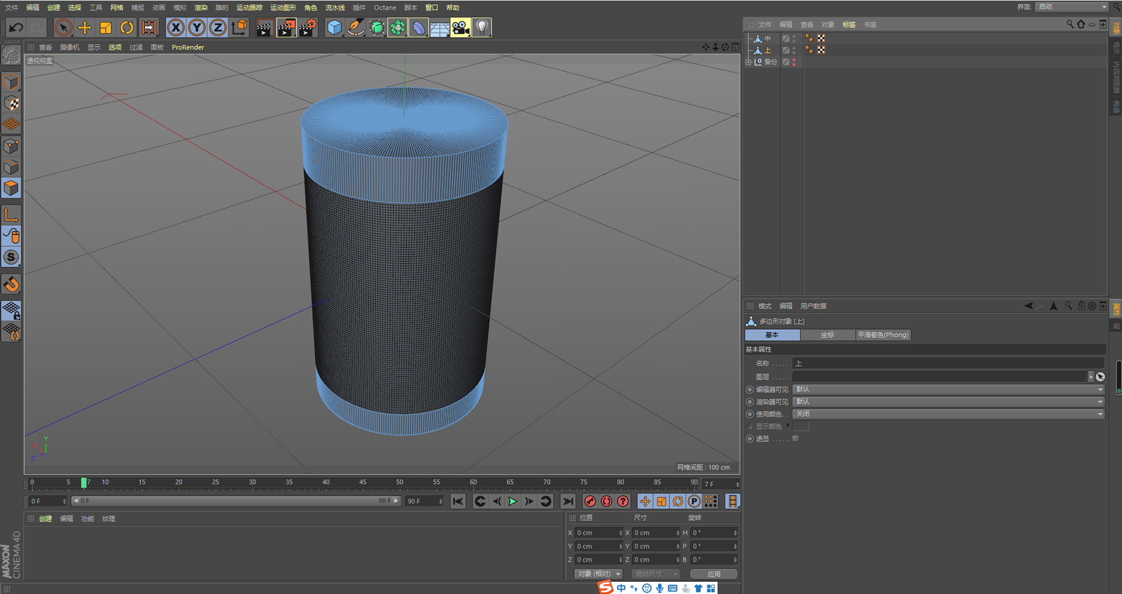
Task: Select the Scale tool
Action: 106,27
